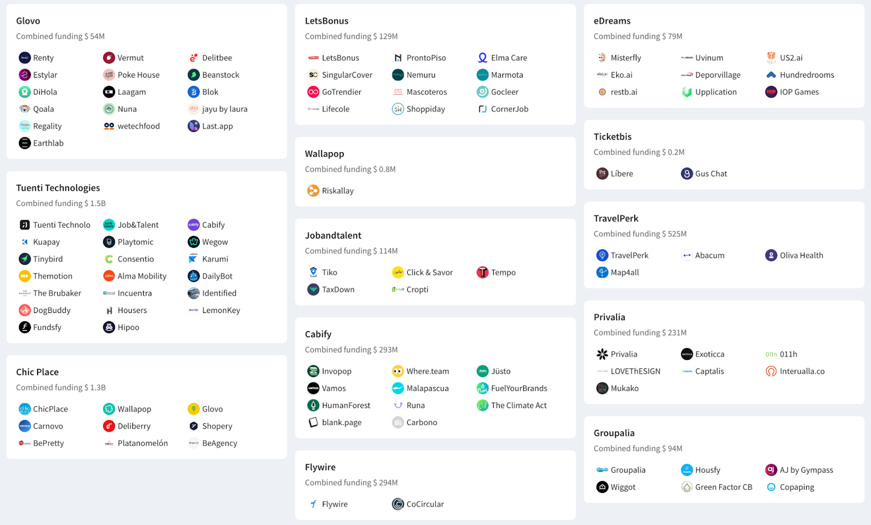
Task: Click the wetechfood logo icon
Action: click(x=109, y=126)
